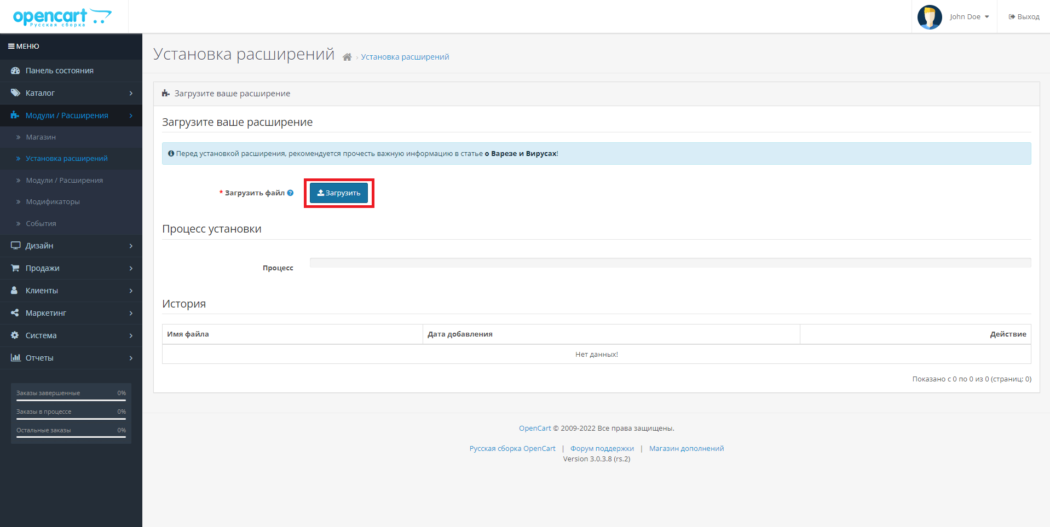Click the pagination text Показано с 0 по 0
The image size is (1050, 527).
(972, 379)
